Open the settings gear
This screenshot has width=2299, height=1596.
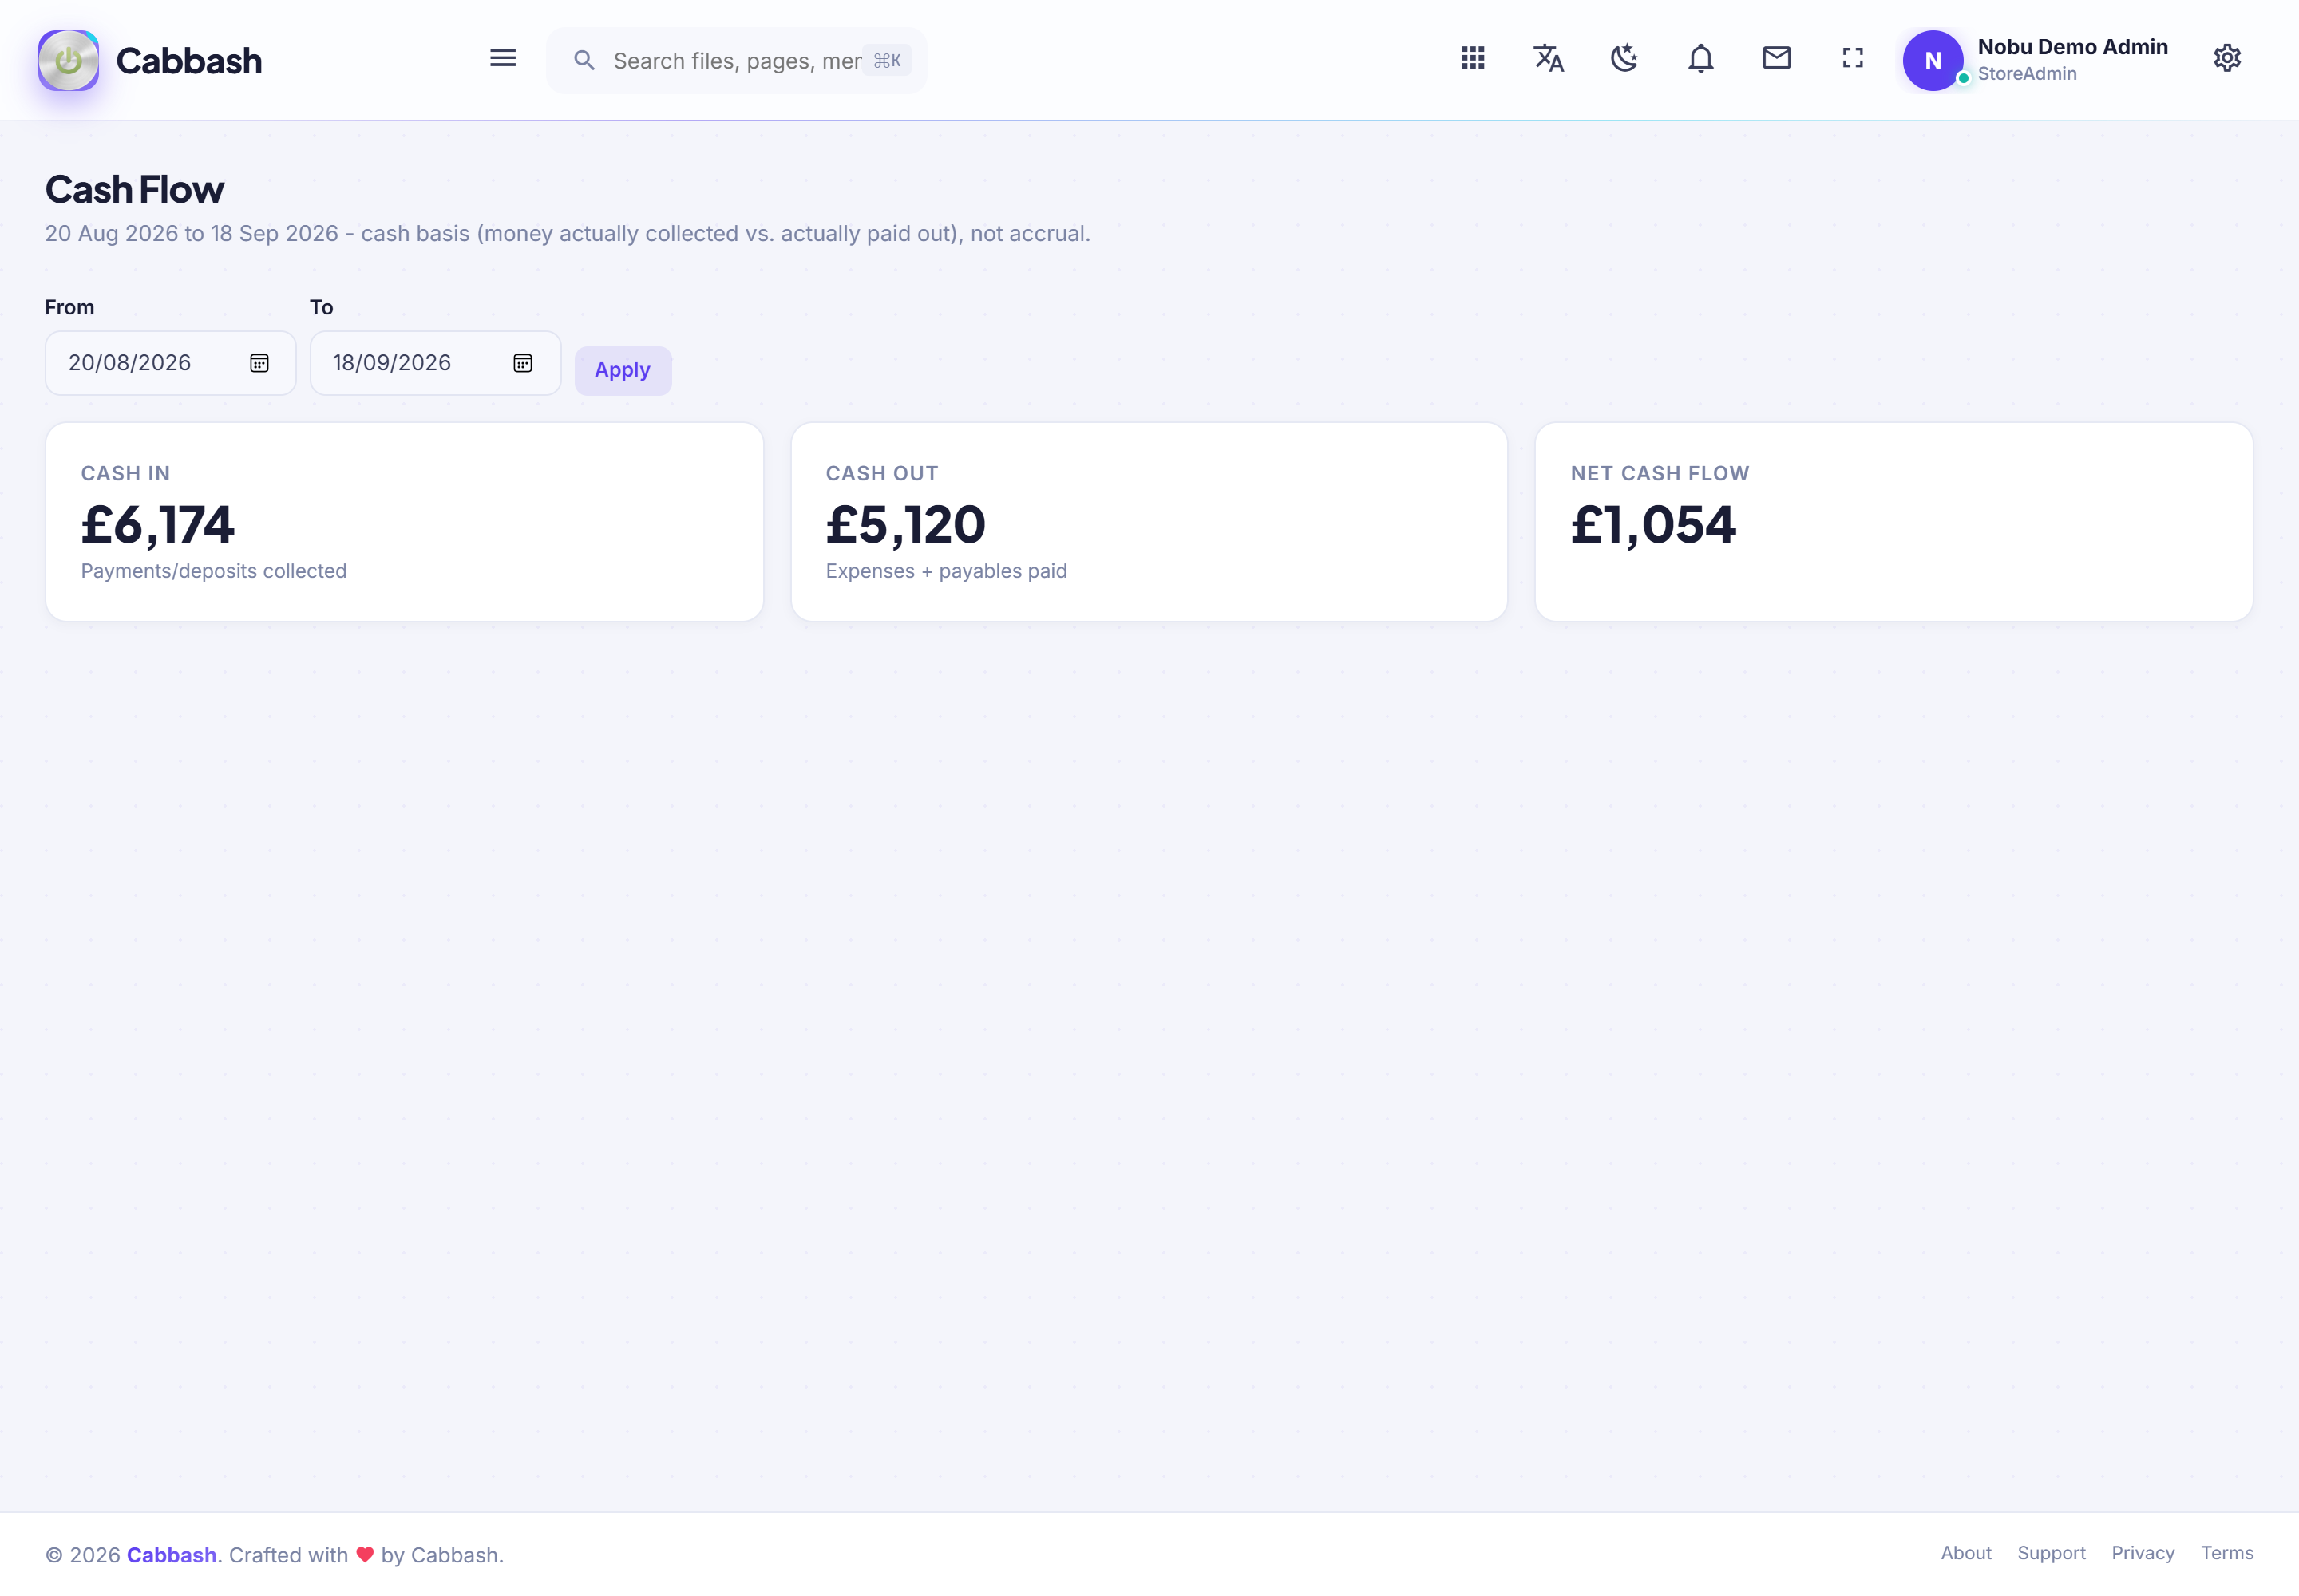point(2226,58)
